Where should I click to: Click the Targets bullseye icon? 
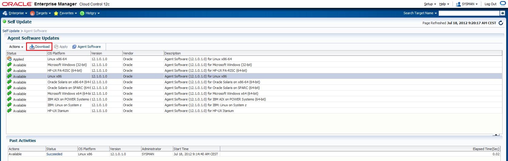[32, 13]
